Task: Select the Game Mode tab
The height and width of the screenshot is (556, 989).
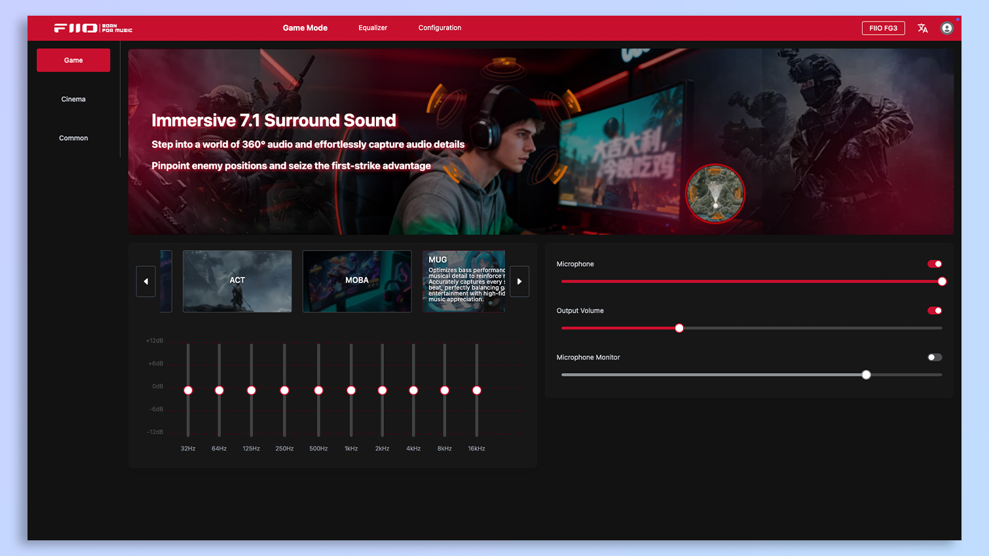Action: 305,28
